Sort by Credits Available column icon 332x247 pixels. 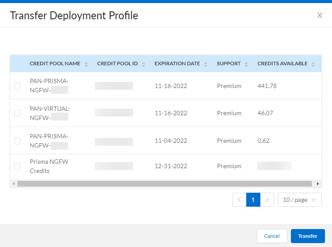pyautogui.click(x=313, y=64)
